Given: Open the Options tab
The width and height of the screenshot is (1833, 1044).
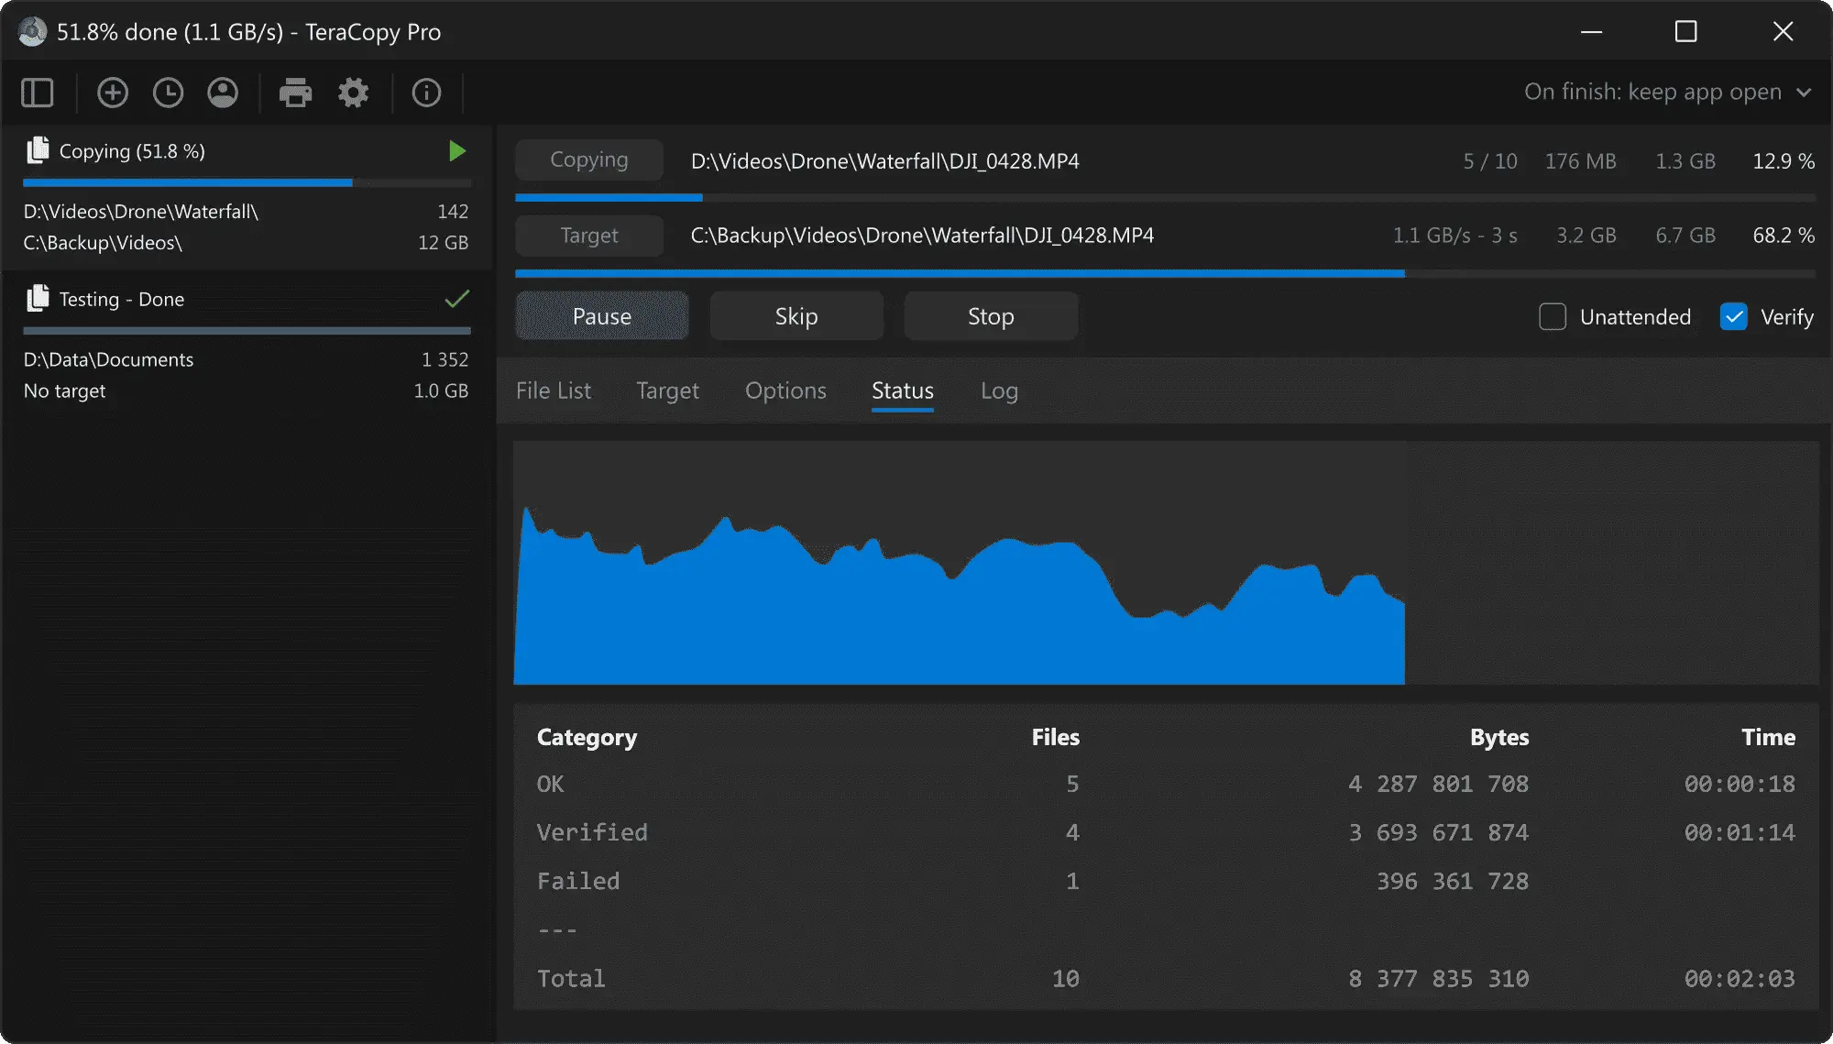Looking at the screenshot, I should tap(785, 390).
